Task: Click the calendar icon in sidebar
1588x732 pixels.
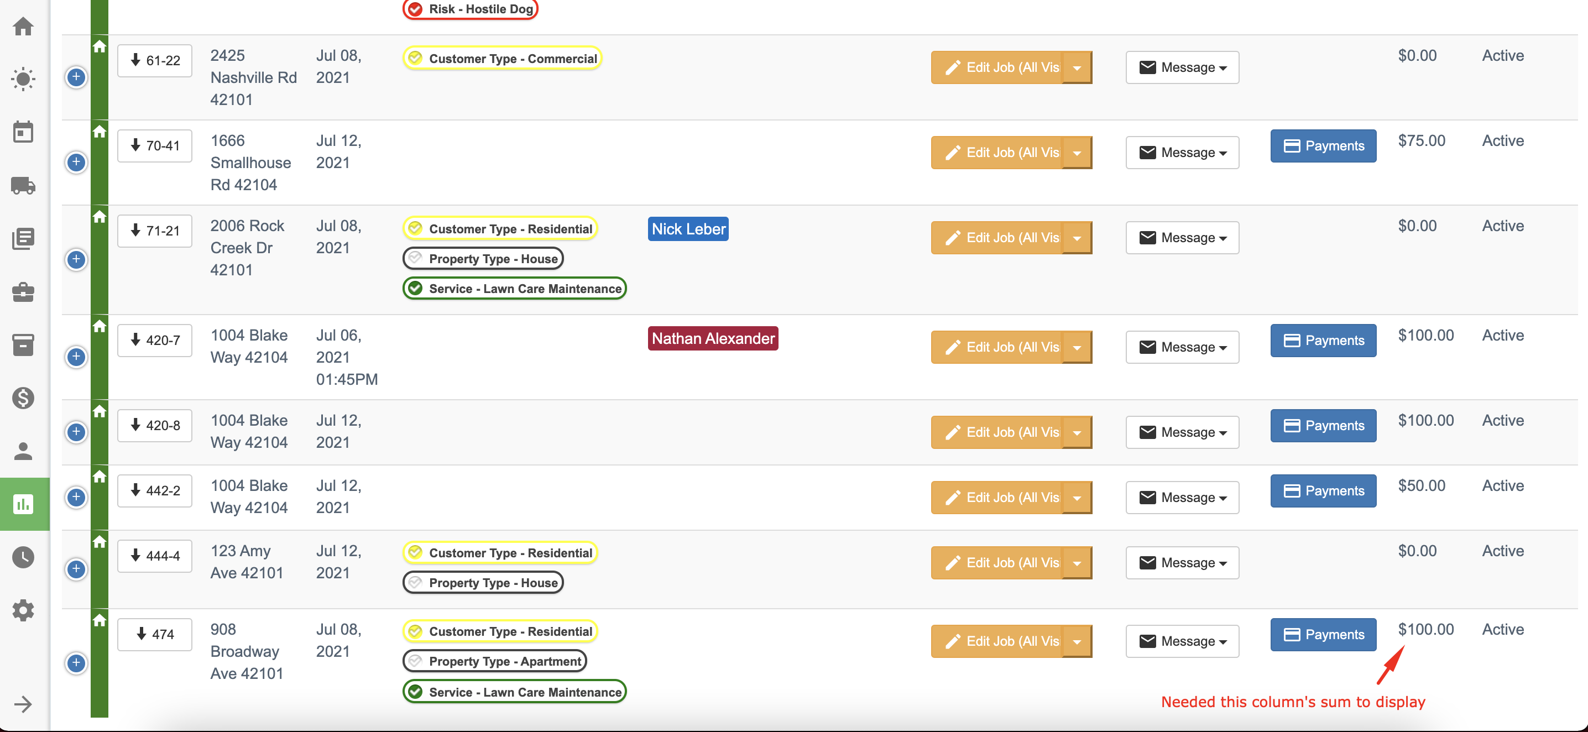Action: [23, 132]
